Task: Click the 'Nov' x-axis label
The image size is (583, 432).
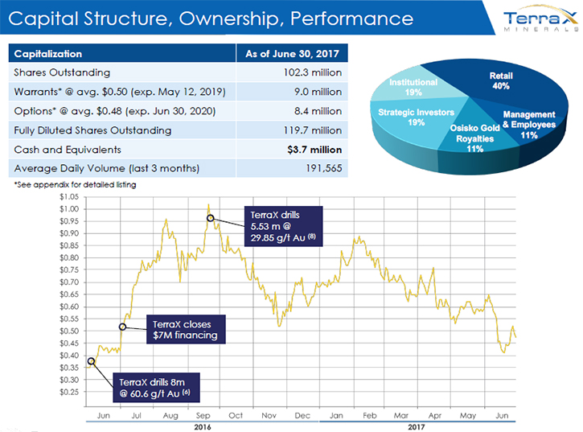Action: (x=269, y=415)
